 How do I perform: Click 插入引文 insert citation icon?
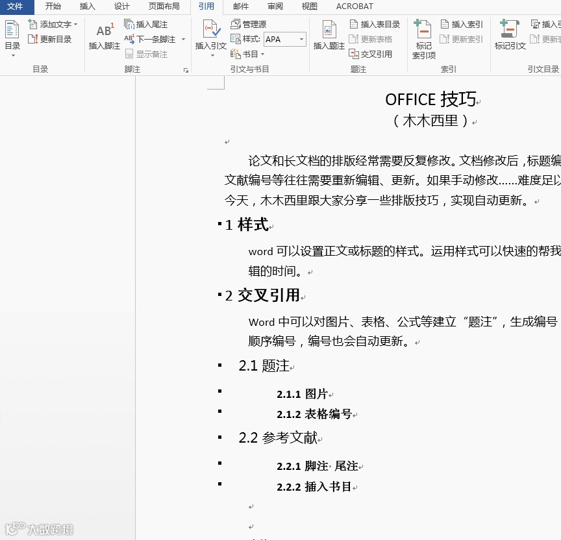coord(211,29)
